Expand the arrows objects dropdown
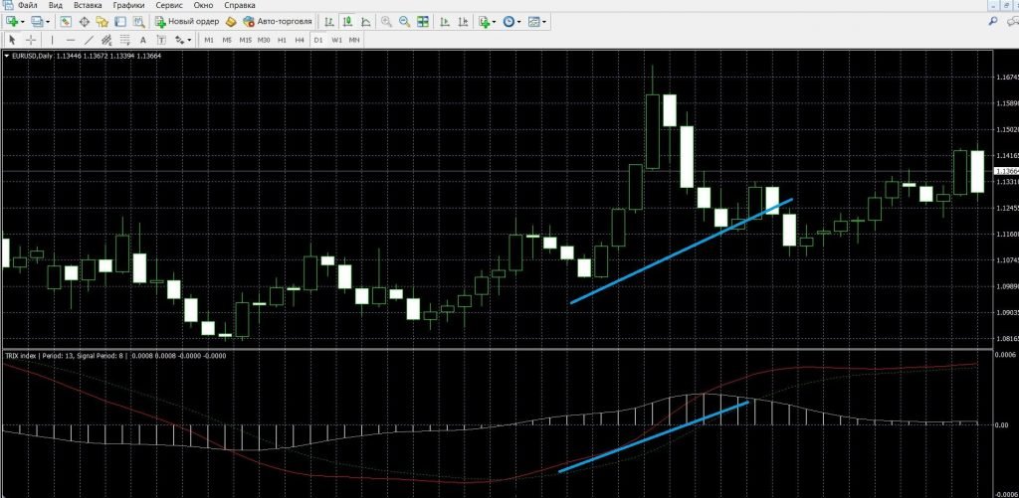 190,40
